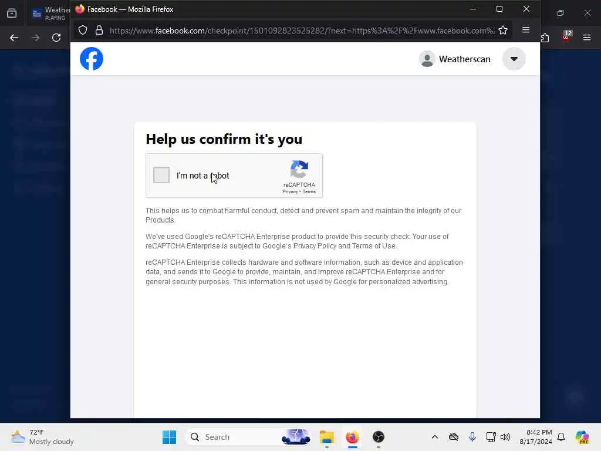
Task: Open the extension badge showing 12
Action: click(x=566, y=36)
